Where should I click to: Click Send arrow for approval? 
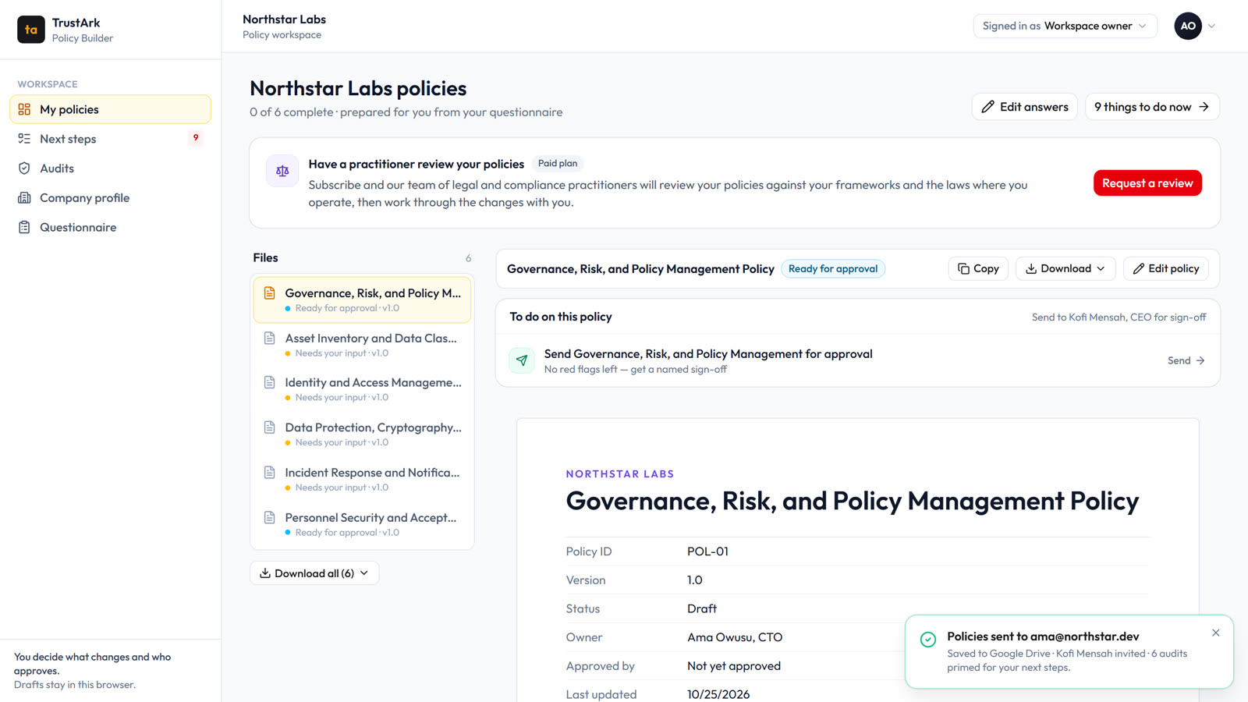coord(1186,361)
